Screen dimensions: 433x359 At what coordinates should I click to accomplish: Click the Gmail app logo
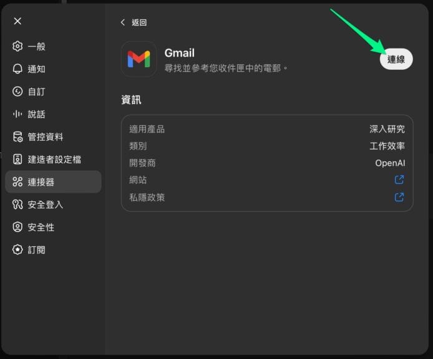pos(139,59)
